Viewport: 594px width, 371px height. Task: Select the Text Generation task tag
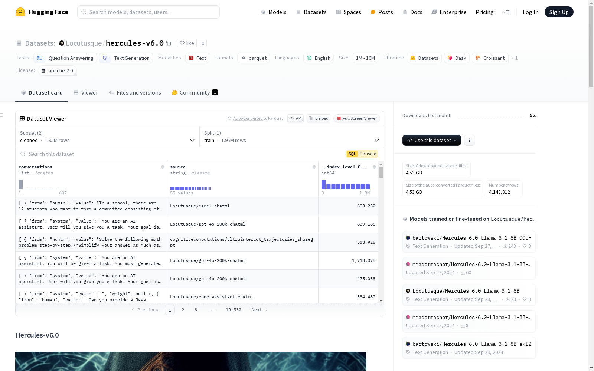(x=126, y=58)
